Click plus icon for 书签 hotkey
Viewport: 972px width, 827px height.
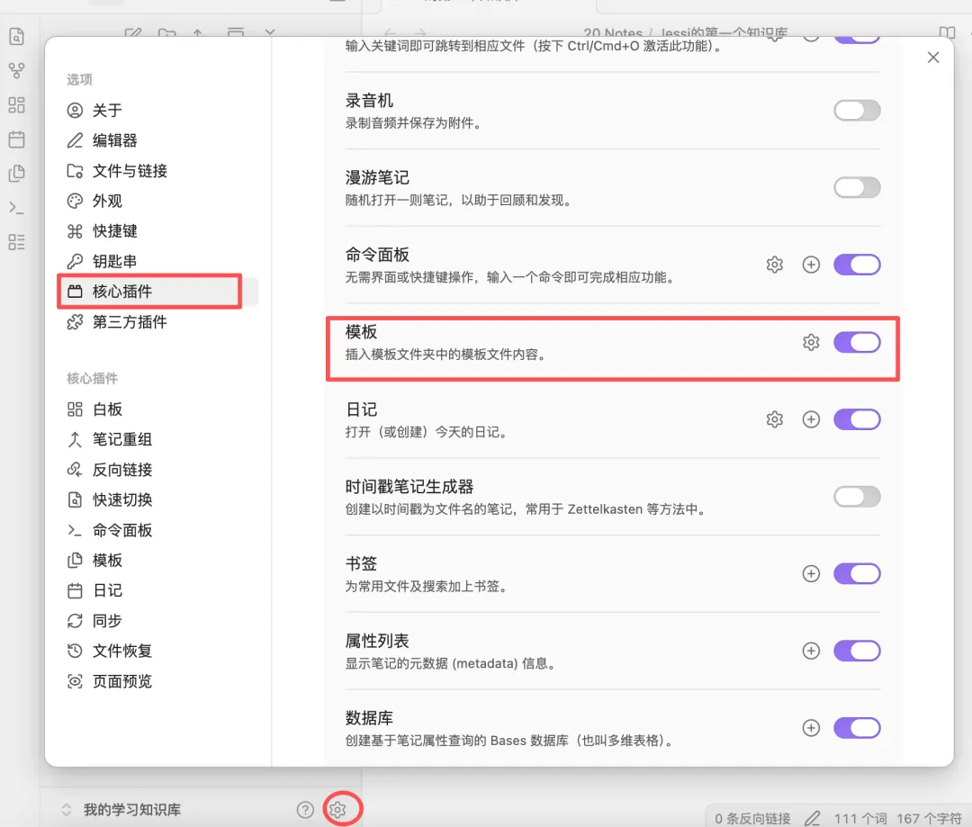coord(811,574)
